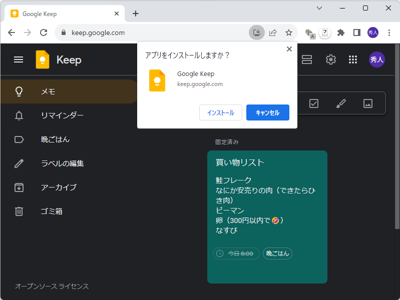Click the install app icon in address bar
Screen dimensions: 400x300
[x=257, y=32]
